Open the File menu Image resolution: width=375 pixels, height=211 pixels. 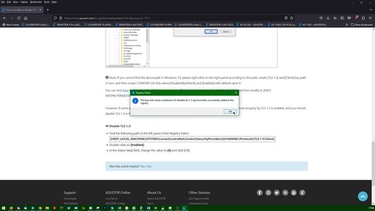click(x=3, y=2)
